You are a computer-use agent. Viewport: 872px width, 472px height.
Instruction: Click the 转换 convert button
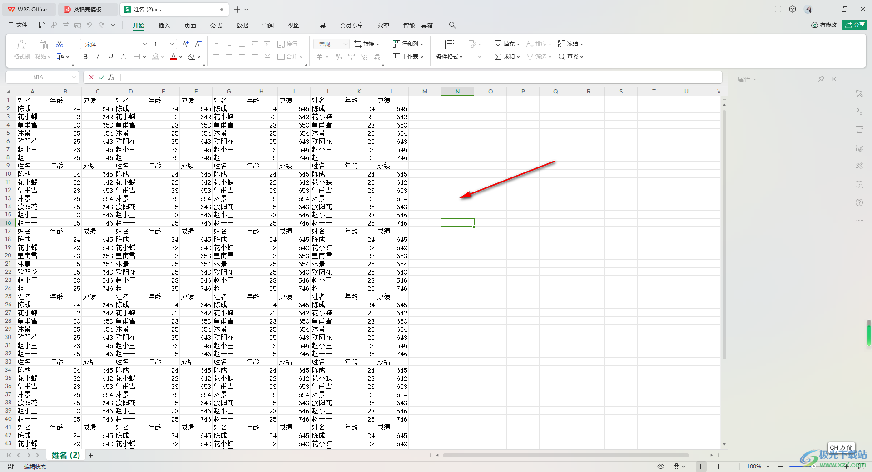point(367,44)
